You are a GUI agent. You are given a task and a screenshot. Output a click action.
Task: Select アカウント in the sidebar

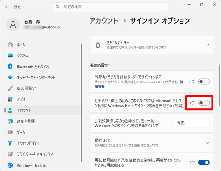point(43,110)
